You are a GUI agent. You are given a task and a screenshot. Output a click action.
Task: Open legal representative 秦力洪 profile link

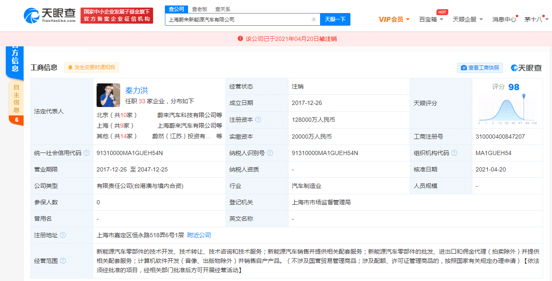coord(137,90)
